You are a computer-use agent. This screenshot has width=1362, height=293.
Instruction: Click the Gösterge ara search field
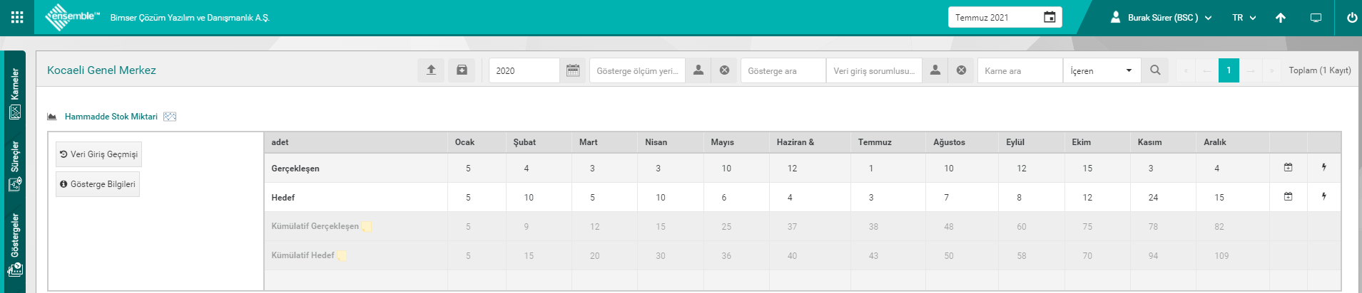pos(783,70)
